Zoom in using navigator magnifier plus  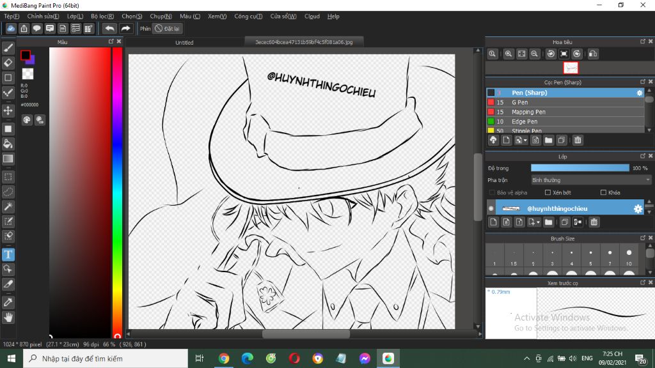[509, 54]
